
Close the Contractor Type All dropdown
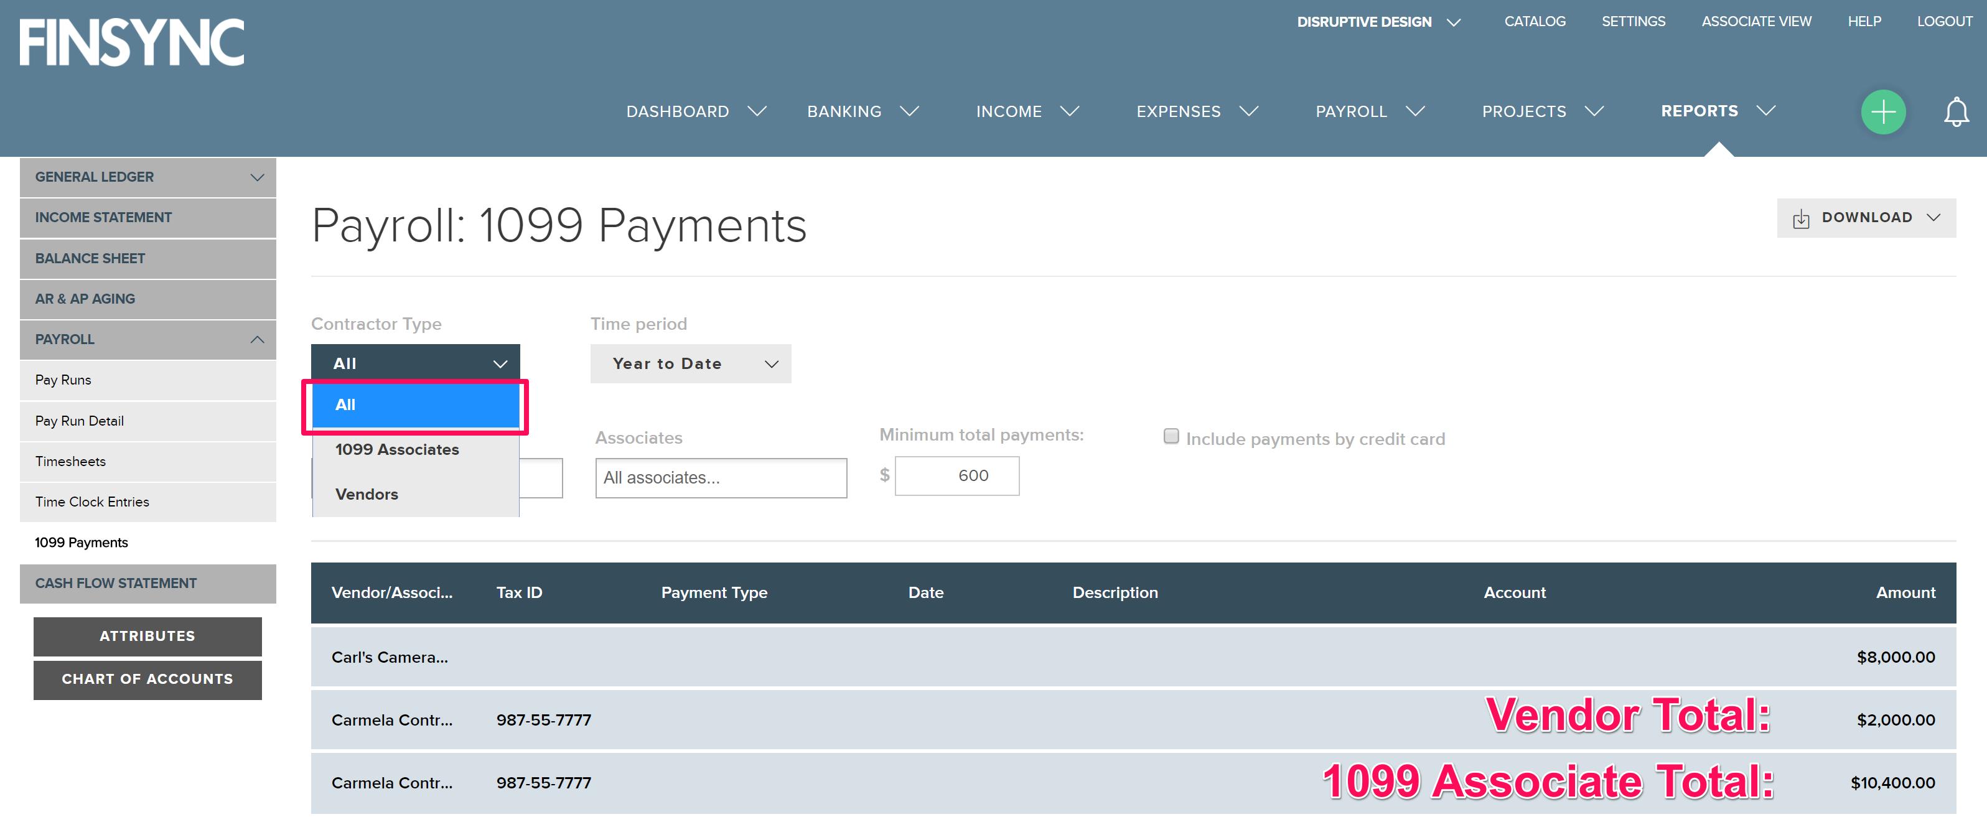[415, 363]
